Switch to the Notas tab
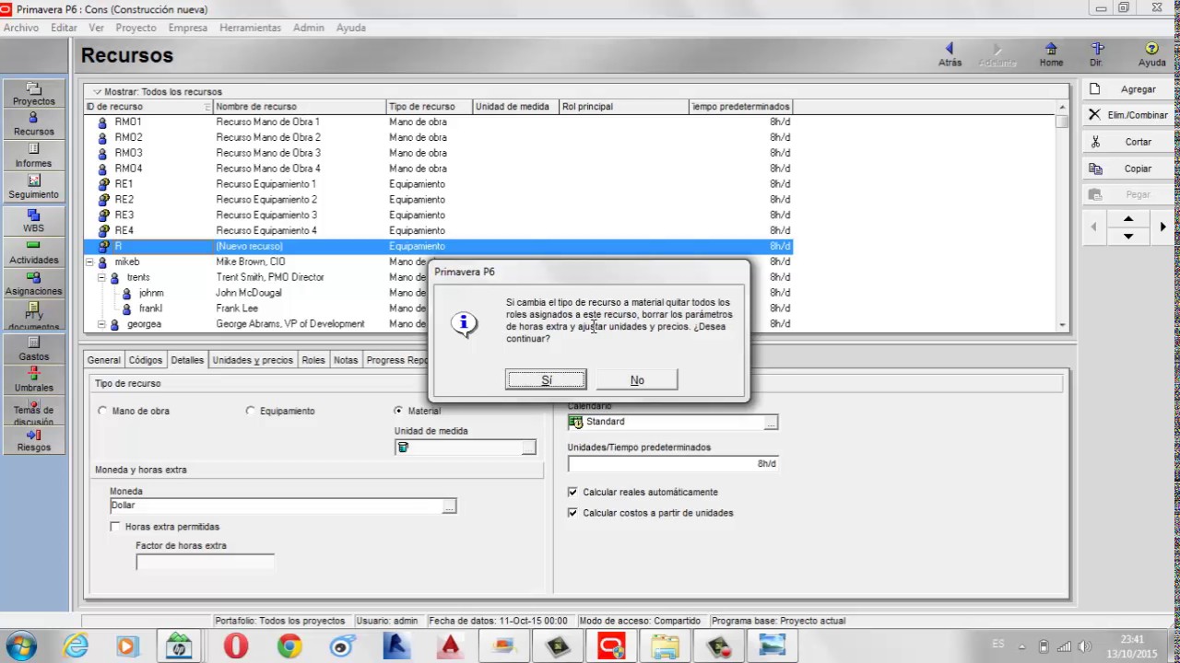The width and height of the screenshot is (1180, 663). pyautogui.click(x=346, y=360)
